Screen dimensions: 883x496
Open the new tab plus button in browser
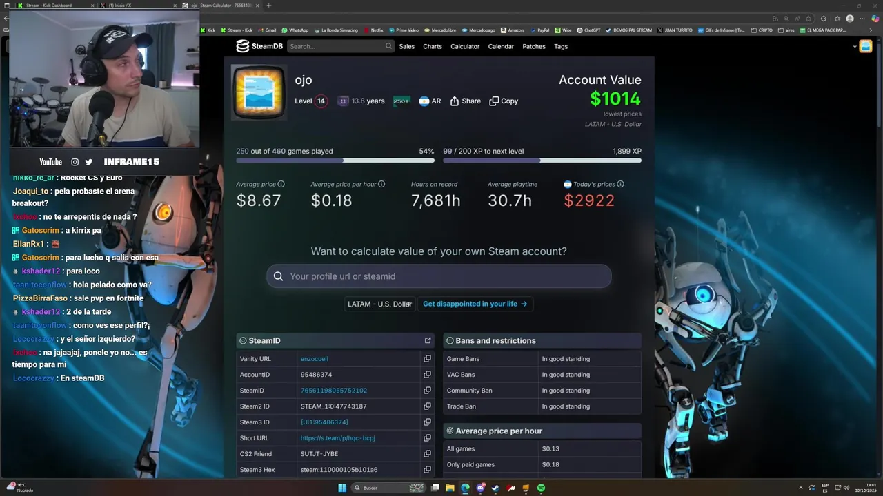tap(268, 6)
